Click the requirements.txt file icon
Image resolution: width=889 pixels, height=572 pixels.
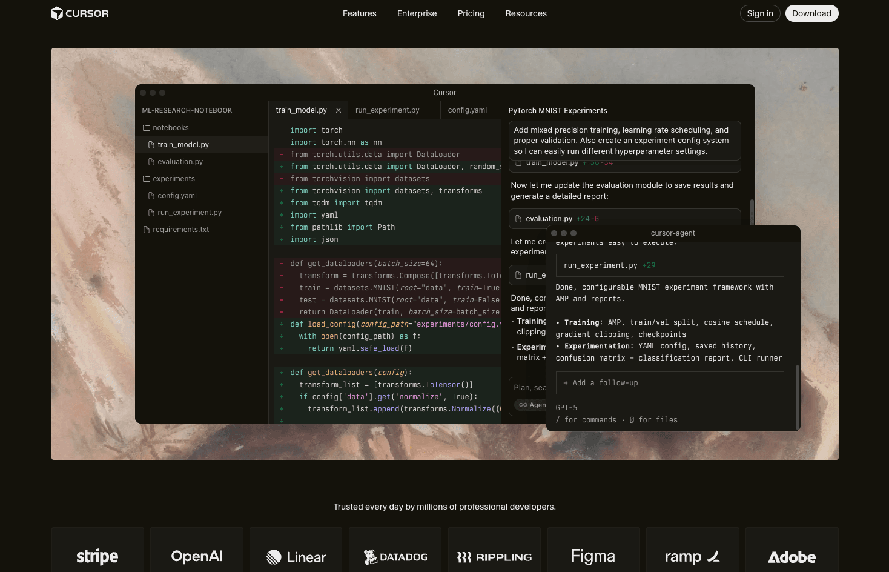147,230
